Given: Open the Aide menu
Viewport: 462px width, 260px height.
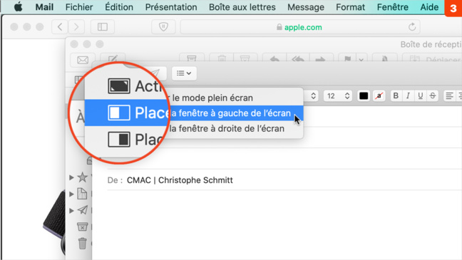Looking at the screenshot, I should (429, 7).
